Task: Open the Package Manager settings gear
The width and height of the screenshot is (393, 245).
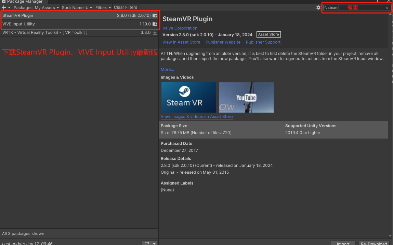Action: [x=318, y=8]
